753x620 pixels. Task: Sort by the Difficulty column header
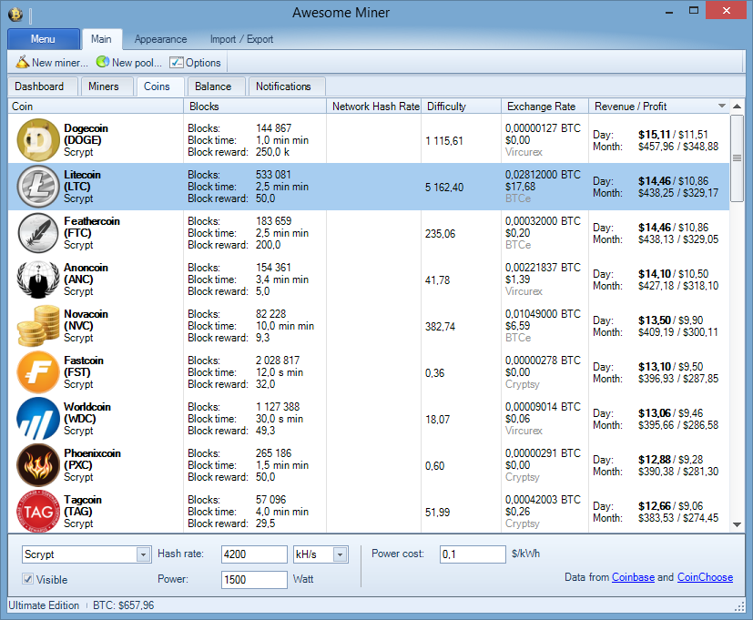point(461,107)
